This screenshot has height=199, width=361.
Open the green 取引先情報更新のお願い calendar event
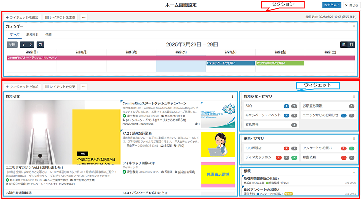pyautogui.click(x=280, y=63)
